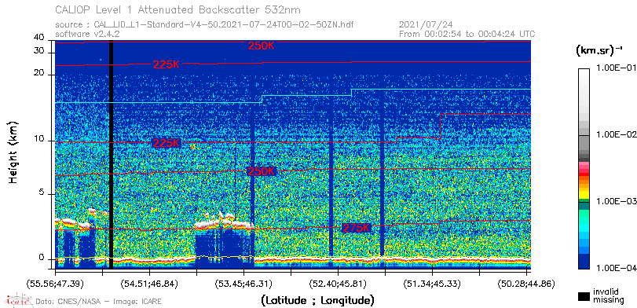This screenshot has width=637, height=308.
Task: Click the 2021/07/24 date text
Action: (x=419, y=25)
